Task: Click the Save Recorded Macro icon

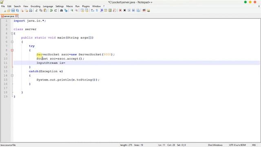Action: tap(138, 11)
